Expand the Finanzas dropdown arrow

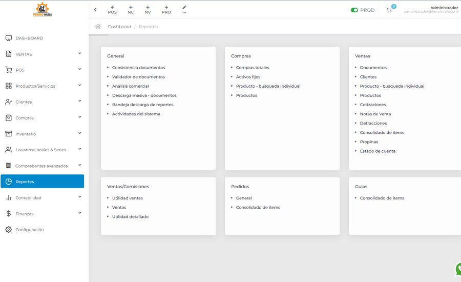80,213
